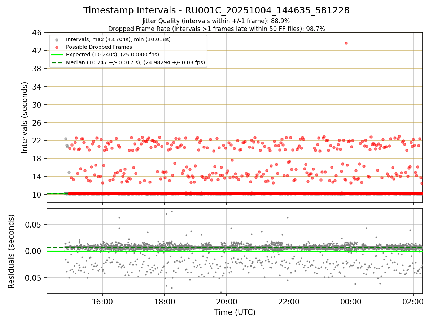The width and height of the screenshot is (433, 325).
Task: Click the '02:00' x-axis tick label
Action: click(x=413, y=302)
